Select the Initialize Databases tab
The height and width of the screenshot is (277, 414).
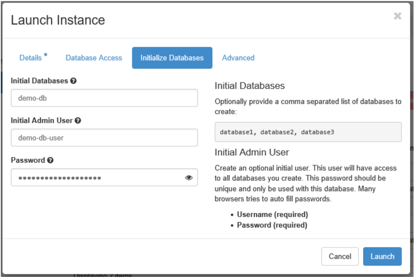[x=172, y=58]
